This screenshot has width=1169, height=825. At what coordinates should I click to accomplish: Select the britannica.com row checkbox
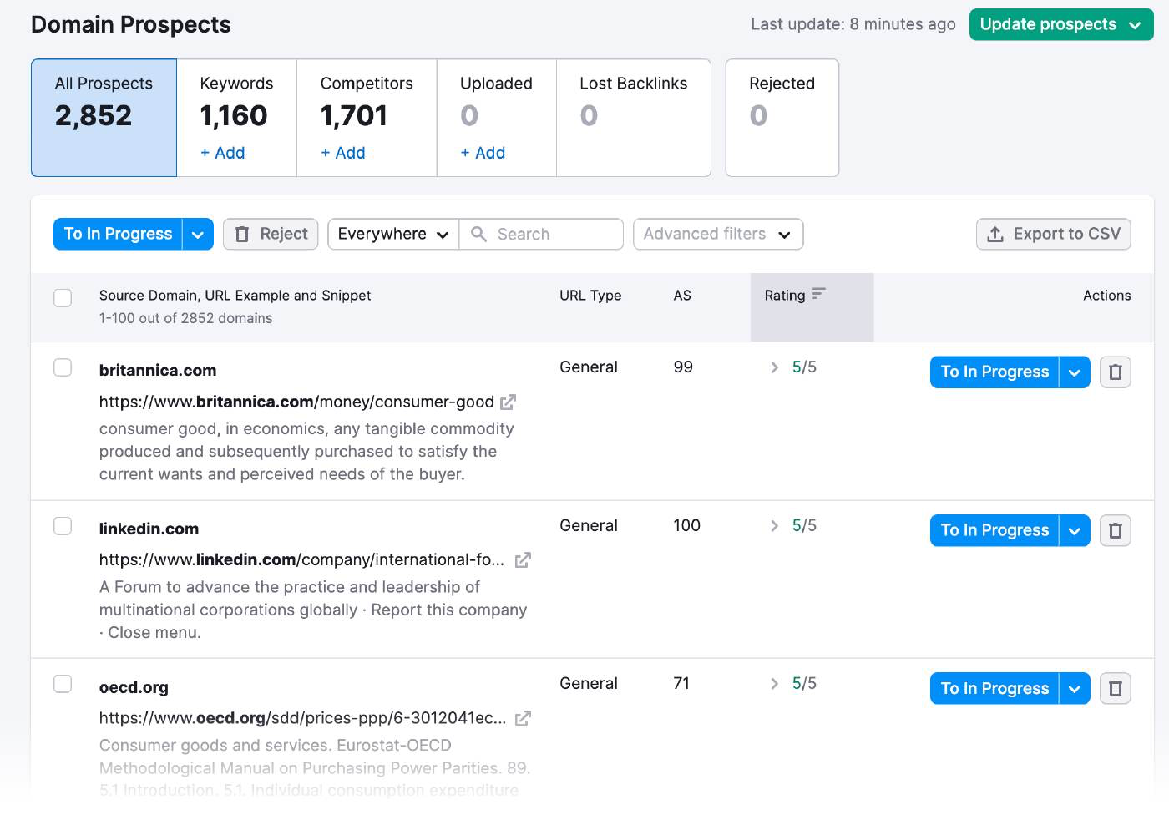pos(63,367)
